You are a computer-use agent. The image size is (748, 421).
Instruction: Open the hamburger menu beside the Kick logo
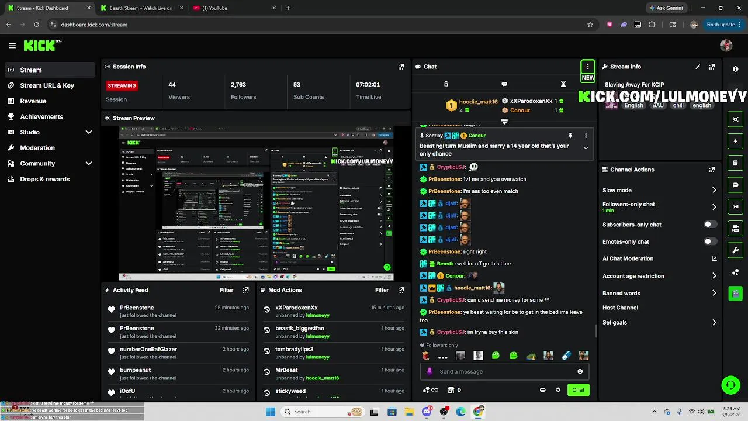coord(12,46)
